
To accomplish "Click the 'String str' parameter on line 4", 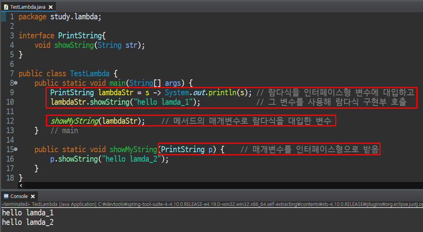I will click(x=118, y=45).
